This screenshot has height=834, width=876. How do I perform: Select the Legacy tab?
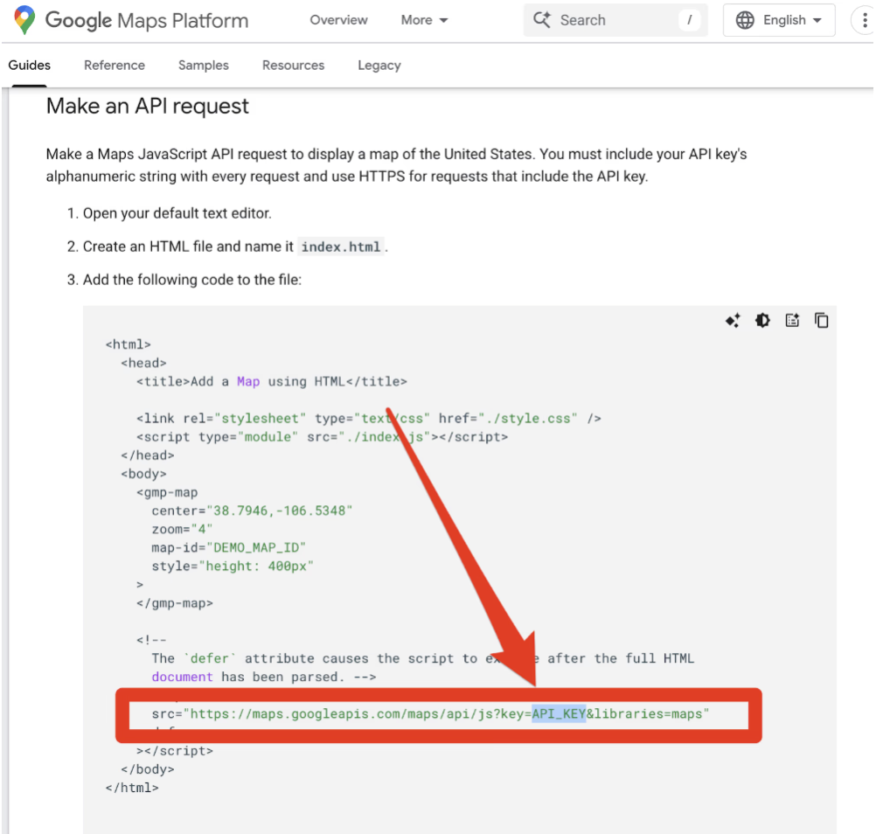pos(379,66)
